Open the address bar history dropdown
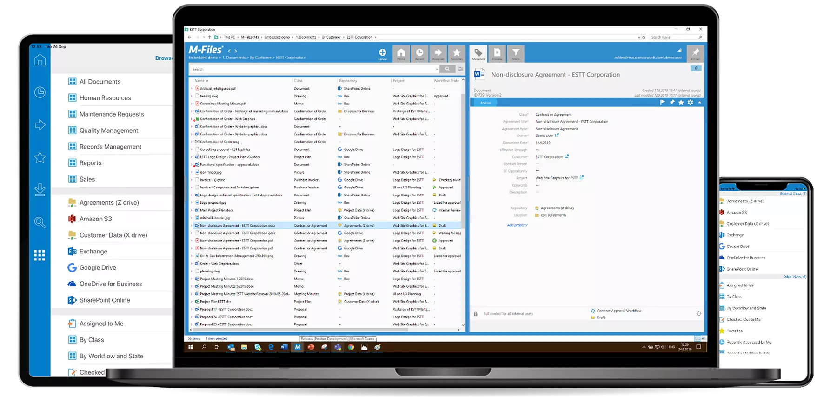Image resolution: width=837 pixels, height=415 pixels. point(639,37)
